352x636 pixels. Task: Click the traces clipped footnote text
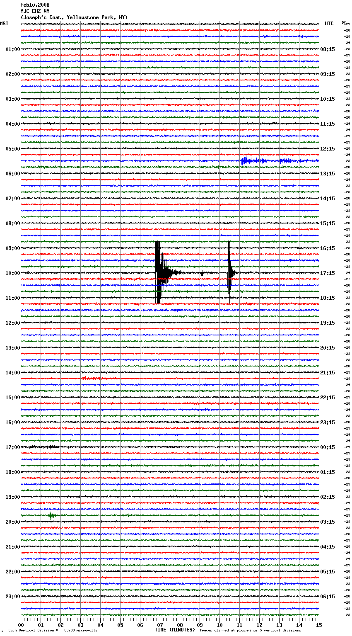pos(251,631)
